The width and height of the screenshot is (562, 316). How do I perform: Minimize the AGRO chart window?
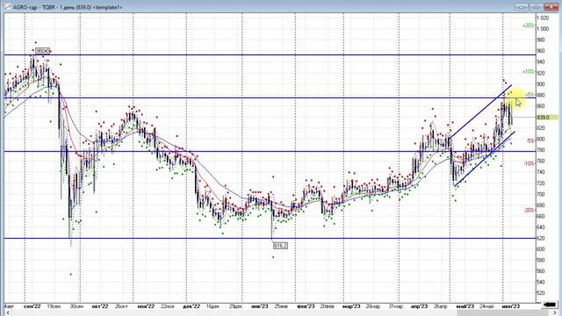coord(521,7)
